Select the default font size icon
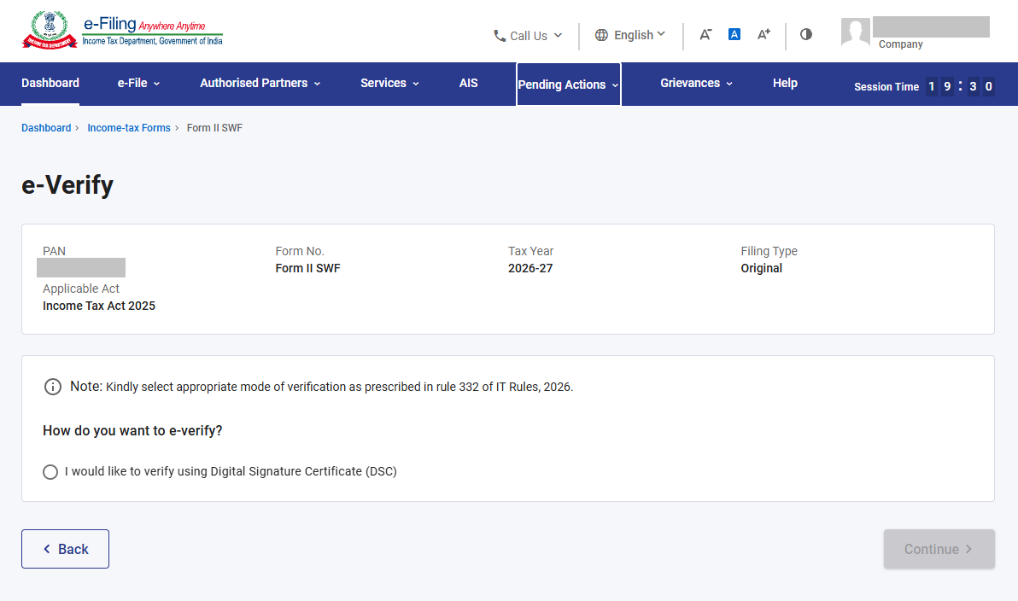The height and width of the screenshot is (601, 1018). [x=734, y=34]
